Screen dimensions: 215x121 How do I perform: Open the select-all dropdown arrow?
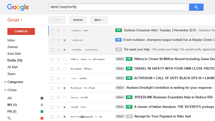tap(59, 20)
